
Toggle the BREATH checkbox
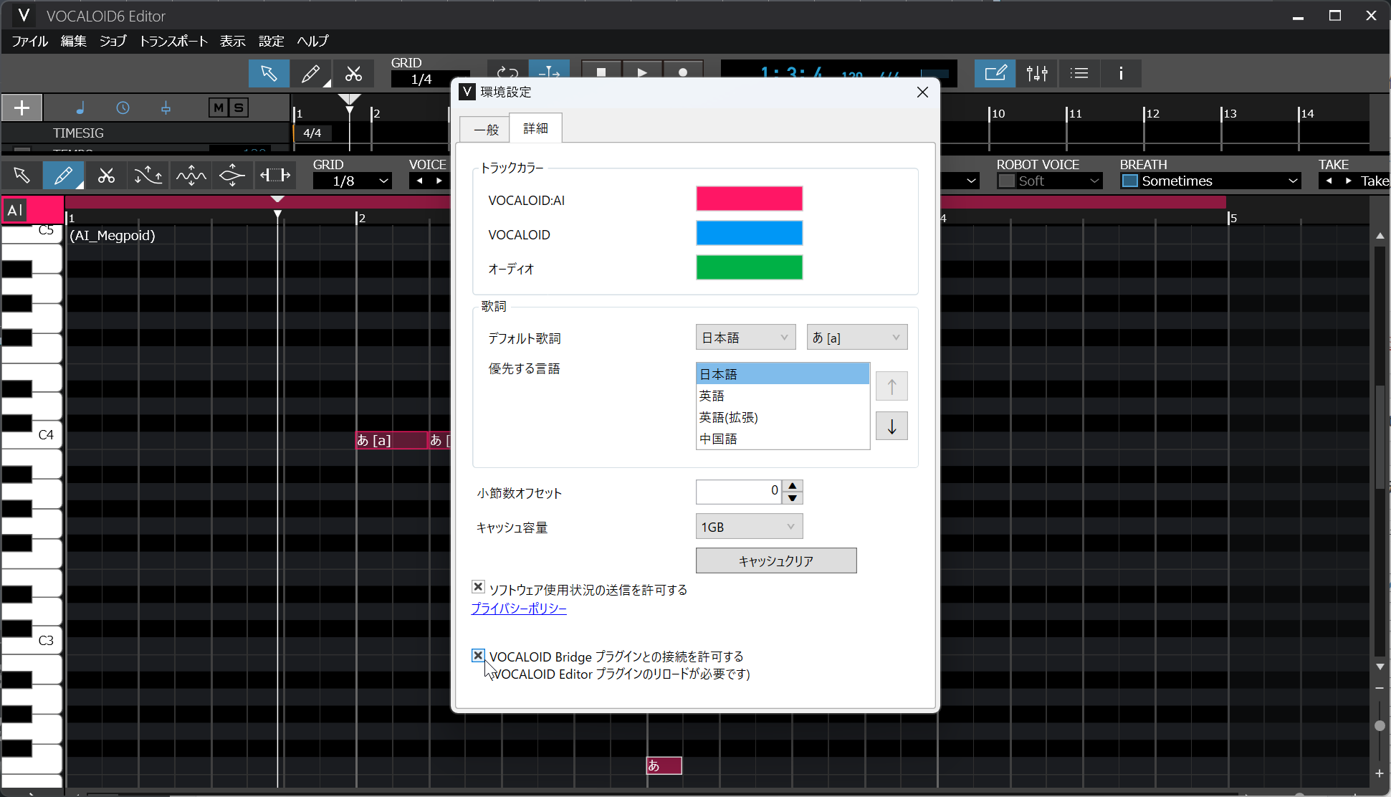pos(1130,181)
